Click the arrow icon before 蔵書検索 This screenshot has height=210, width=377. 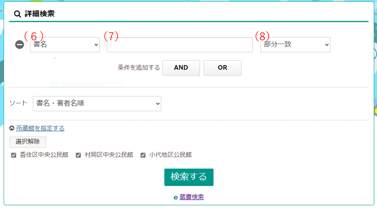[x=176, y=197]
